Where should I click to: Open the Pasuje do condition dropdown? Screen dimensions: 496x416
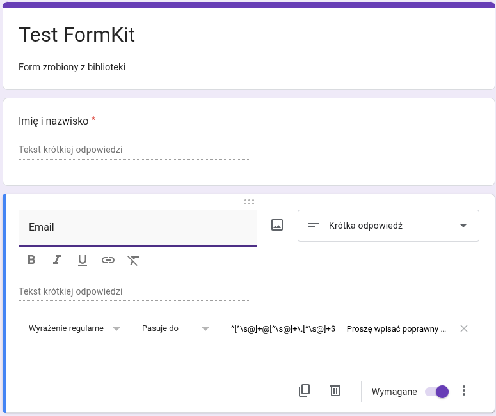175,328
